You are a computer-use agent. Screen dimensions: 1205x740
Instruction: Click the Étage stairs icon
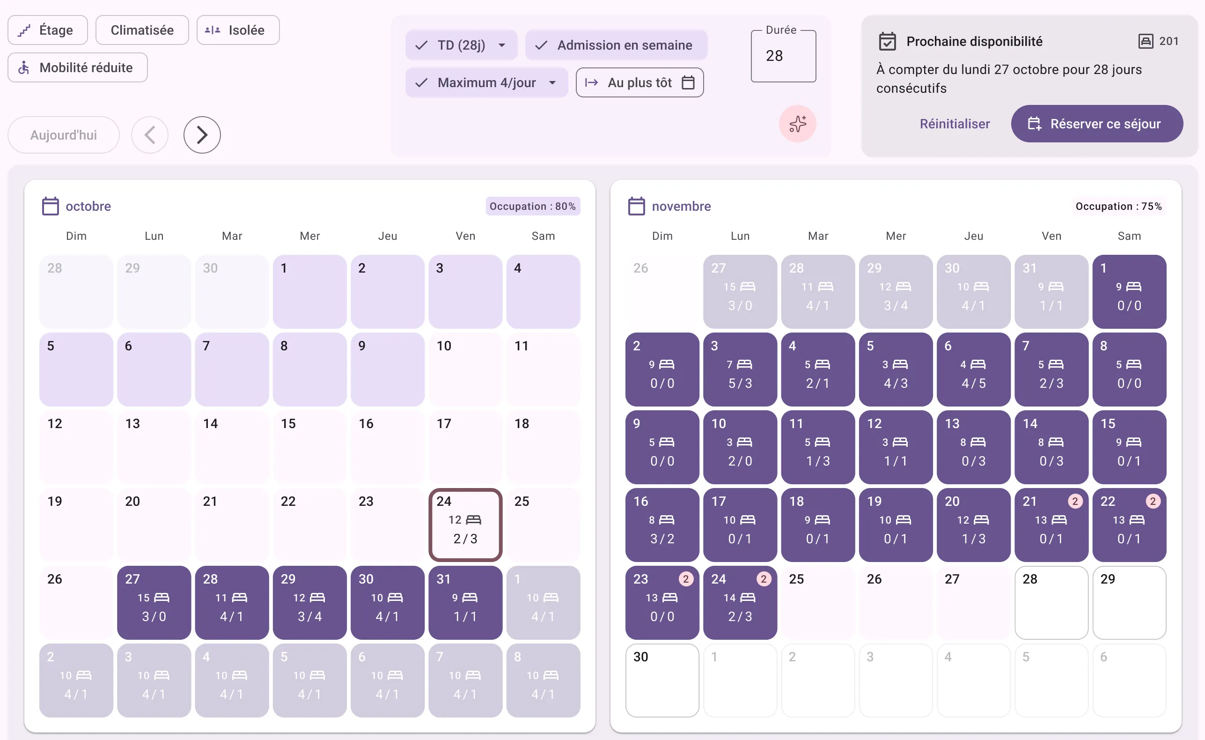point(24,30)
